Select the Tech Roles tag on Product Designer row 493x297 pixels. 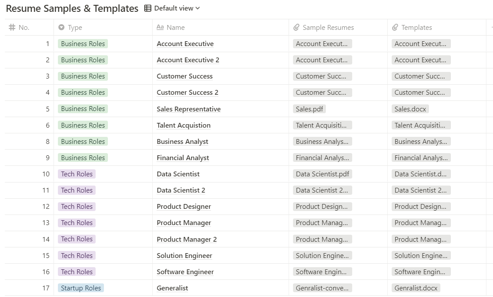click(x=76, y=206)
